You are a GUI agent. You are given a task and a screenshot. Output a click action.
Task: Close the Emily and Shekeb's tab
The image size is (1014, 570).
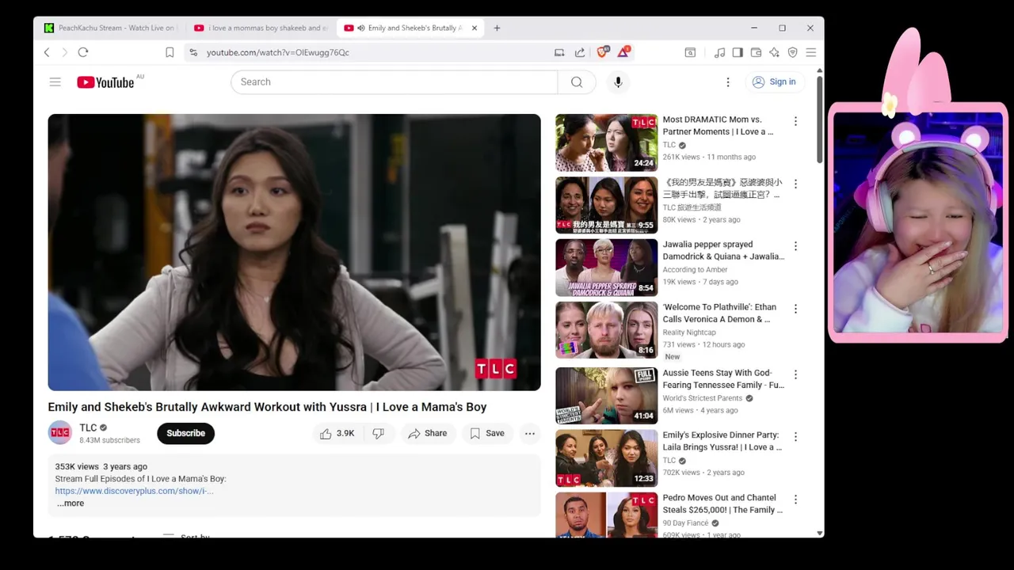pyautogui.click(x=475, y=28)
